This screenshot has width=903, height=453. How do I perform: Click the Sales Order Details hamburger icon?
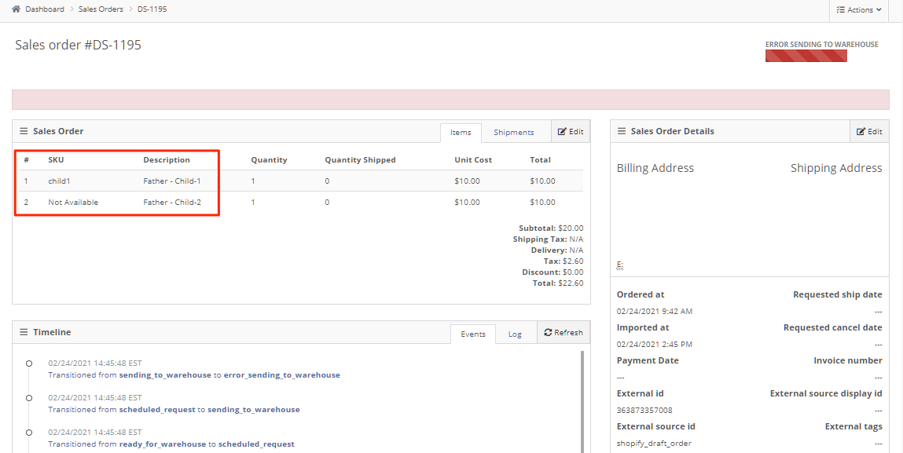click(622, 131)
